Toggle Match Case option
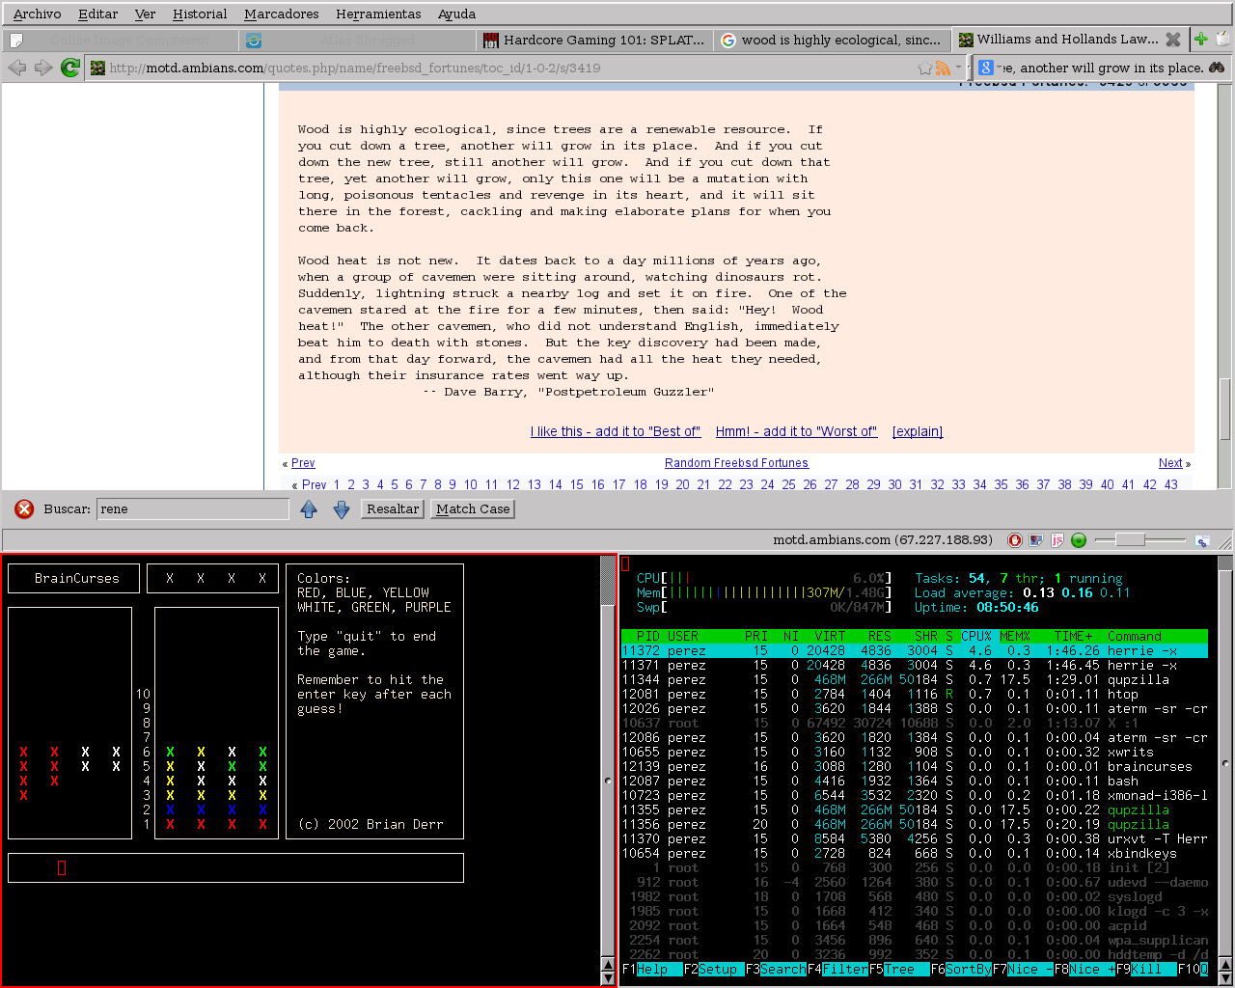The width and height of the screenshot is (1235, 988). click(473, 509)
